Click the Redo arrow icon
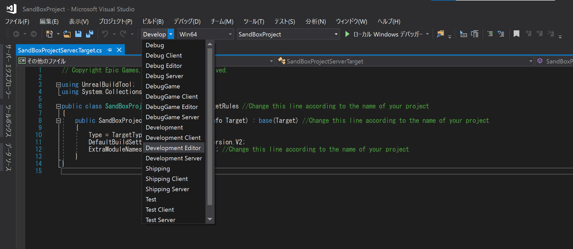This screenshot has width=573, height=249. pyautogui.click(x=123, y=34)
